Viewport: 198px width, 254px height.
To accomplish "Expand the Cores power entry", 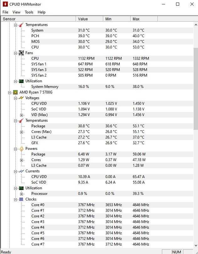I will (x=21, y=160).
